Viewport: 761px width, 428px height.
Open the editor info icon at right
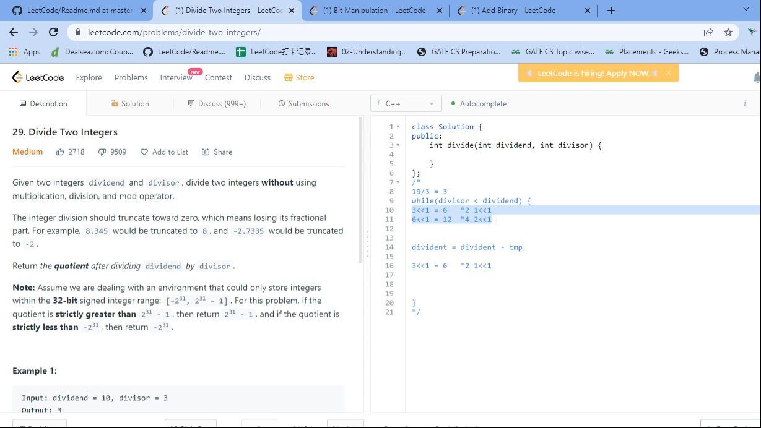(x=744, y=104)
